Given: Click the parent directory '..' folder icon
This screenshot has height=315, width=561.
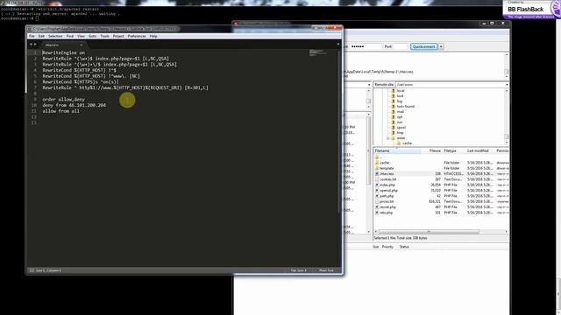Looking at the screenshot, I should point(377,157).
